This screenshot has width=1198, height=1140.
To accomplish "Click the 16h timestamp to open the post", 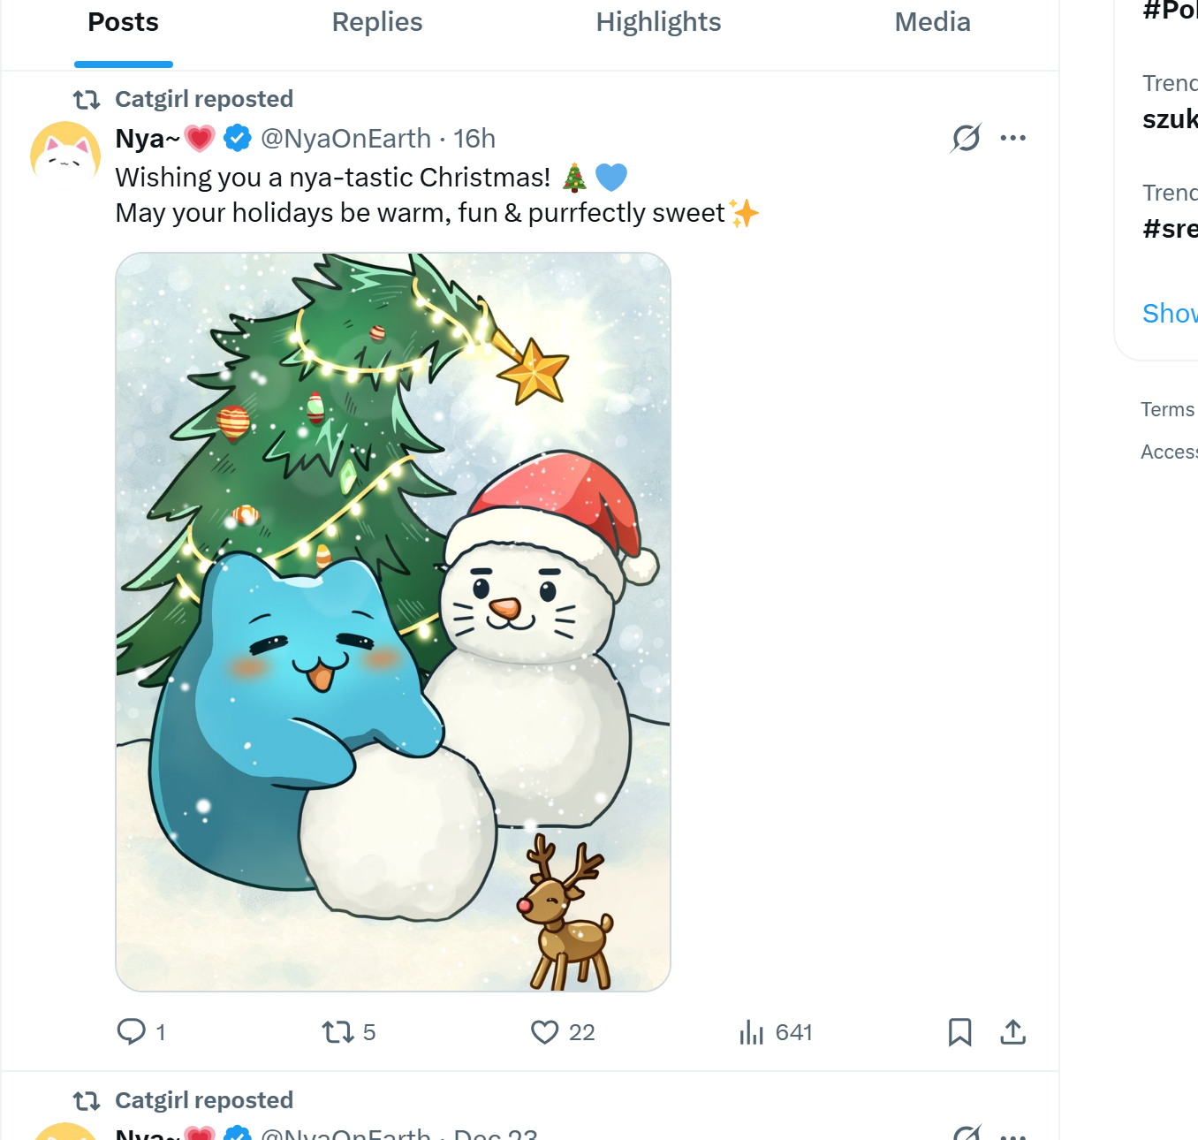I will click(474, 138).
